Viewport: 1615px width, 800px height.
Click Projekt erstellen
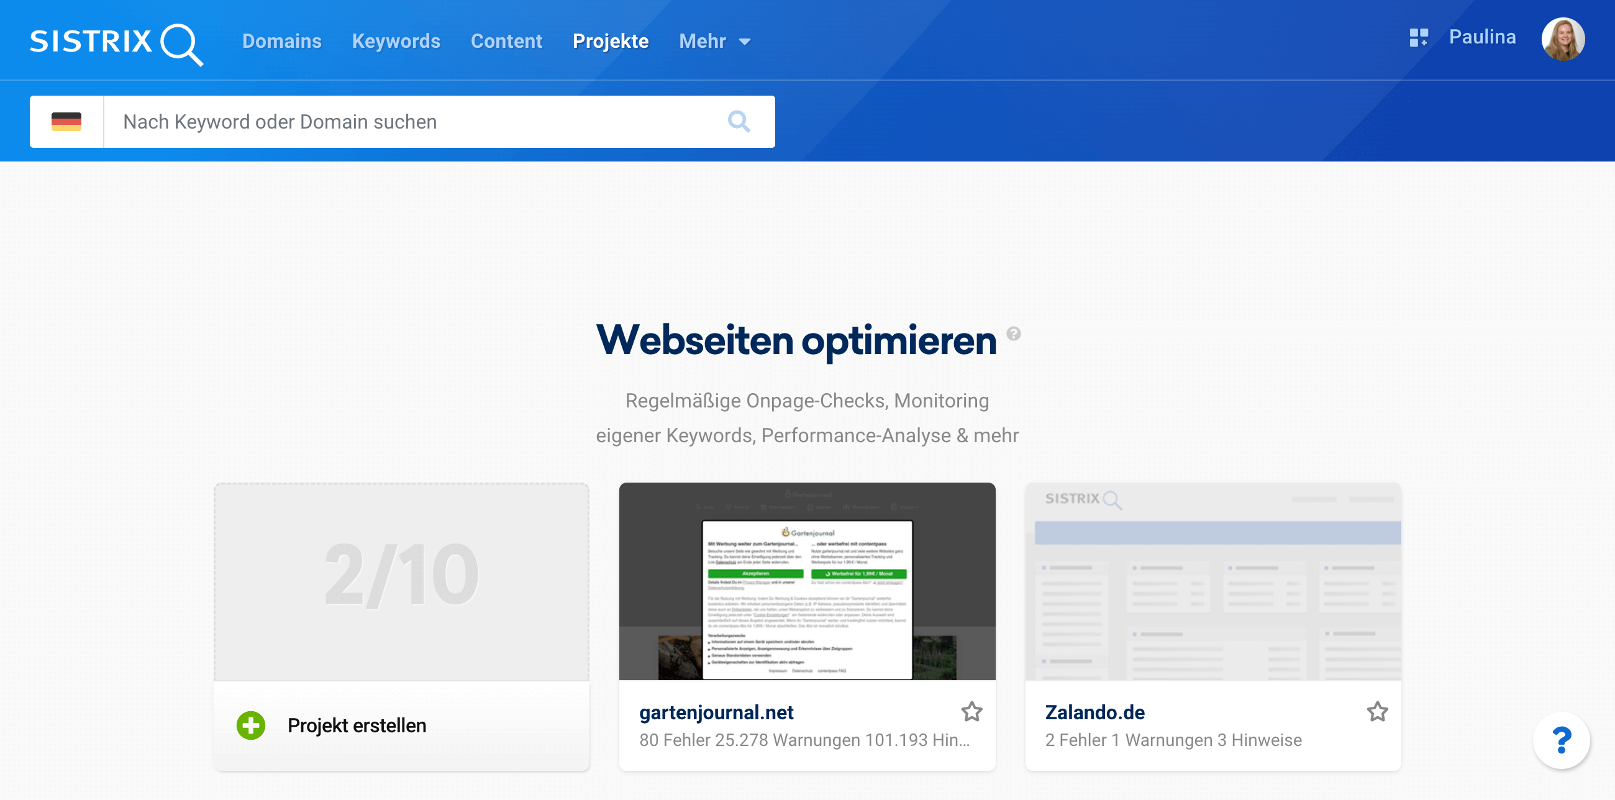point(357,725)
